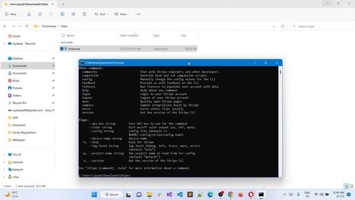Screen dimensions: 355x200
Task: Uncheck the stripe.exe file checkbox
Action: click(x=62, y=49)
